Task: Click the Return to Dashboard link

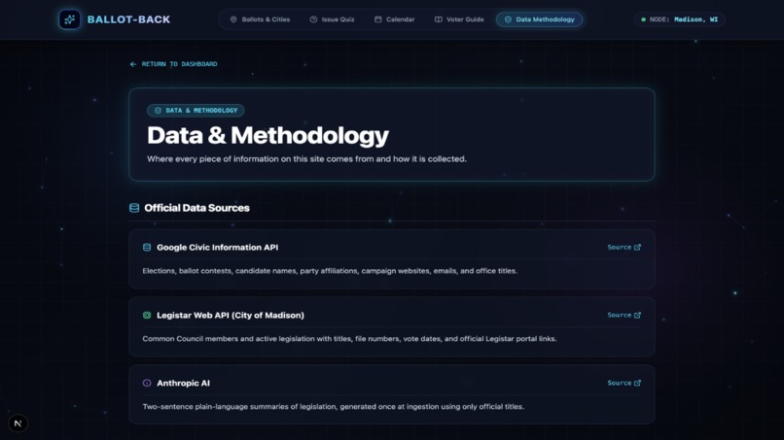Action: (173, 64)
